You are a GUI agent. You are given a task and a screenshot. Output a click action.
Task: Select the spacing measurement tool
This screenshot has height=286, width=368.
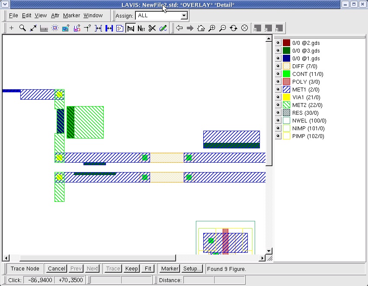click(98, 28)
